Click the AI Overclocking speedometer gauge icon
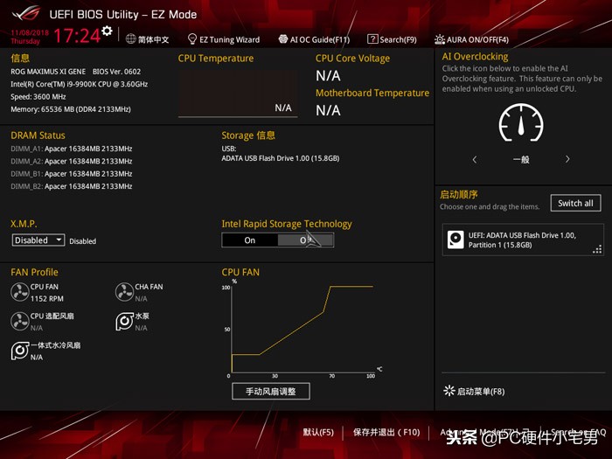The height and width of the screenshot is (459, 612). (521, 122)
